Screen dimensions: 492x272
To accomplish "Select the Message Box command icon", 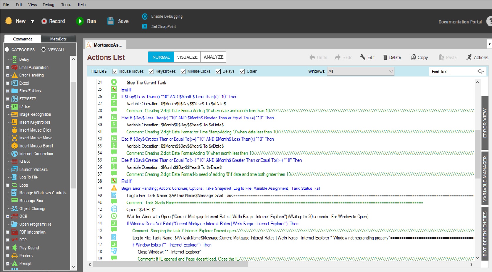I will [x=14, y=200].
